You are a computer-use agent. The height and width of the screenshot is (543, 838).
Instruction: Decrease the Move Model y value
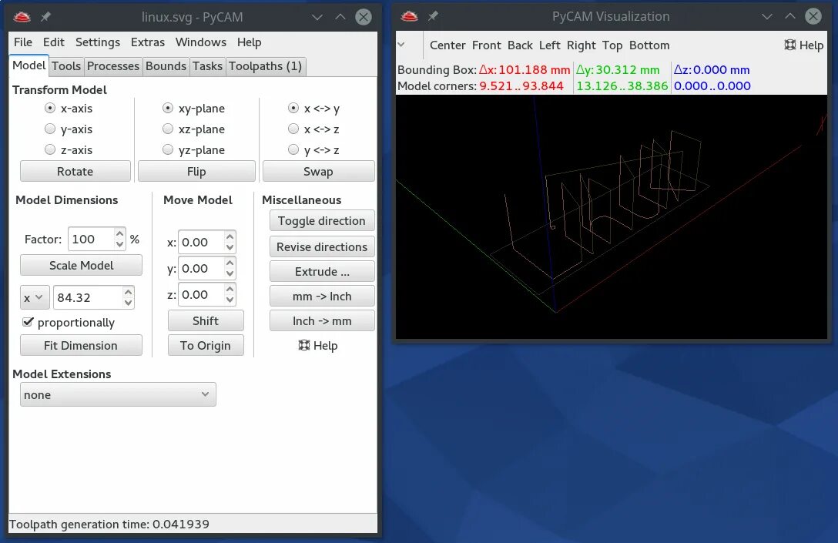[230, 273]
